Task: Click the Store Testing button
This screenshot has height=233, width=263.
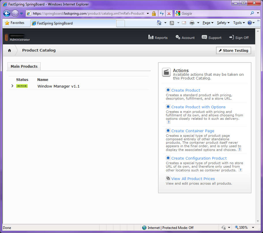Action: pyautogui.click(x=234, y=50)
